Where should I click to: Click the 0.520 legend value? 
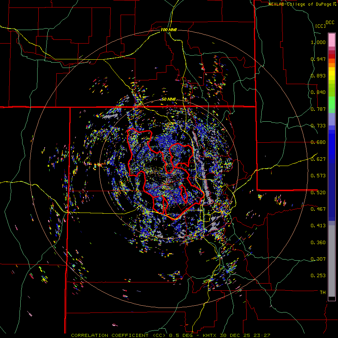point(318,193)
